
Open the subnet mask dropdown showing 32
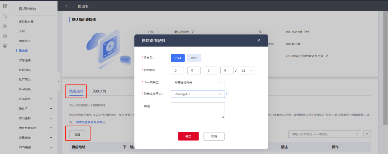[x=247, y=70]
